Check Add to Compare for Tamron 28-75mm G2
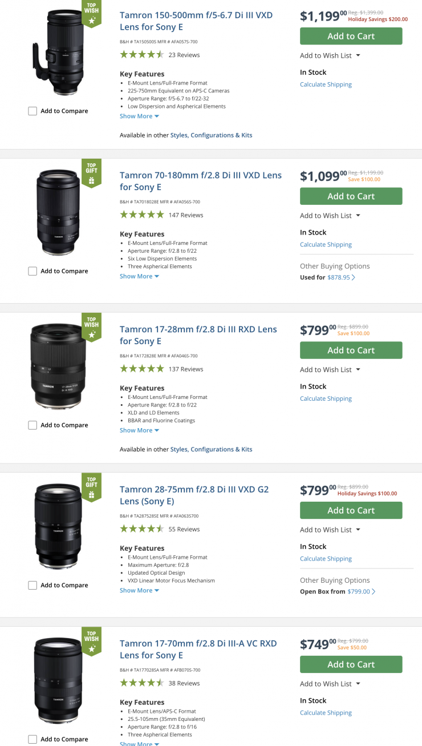 point(33,585)
